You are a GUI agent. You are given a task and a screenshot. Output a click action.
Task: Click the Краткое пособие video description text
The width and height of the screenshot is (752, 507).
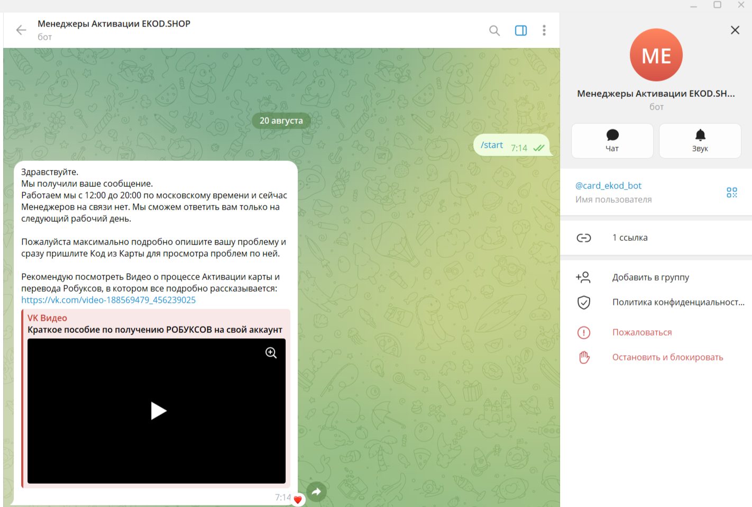155,330
